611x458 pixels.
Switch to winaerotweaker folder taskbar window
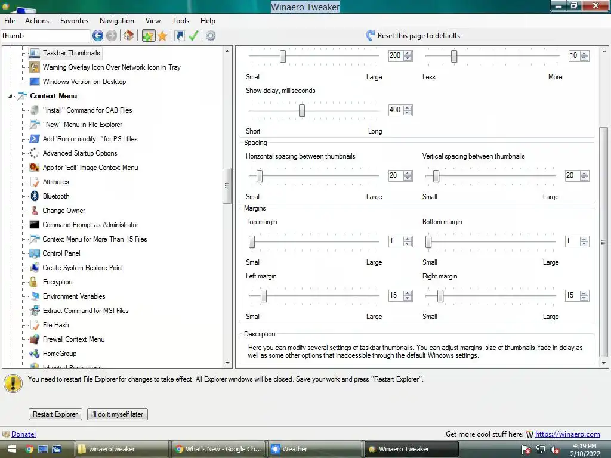point(122,449)
